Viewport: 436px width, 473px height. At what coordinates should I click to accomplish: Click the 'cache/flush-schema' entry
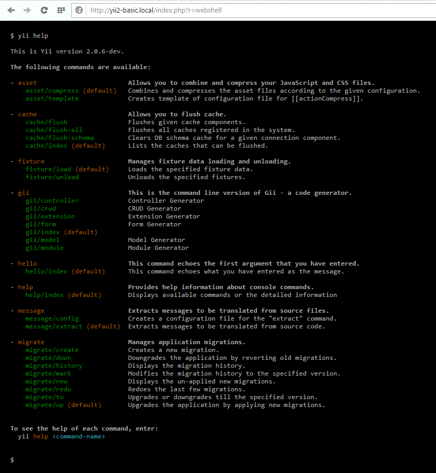(60, 138)
